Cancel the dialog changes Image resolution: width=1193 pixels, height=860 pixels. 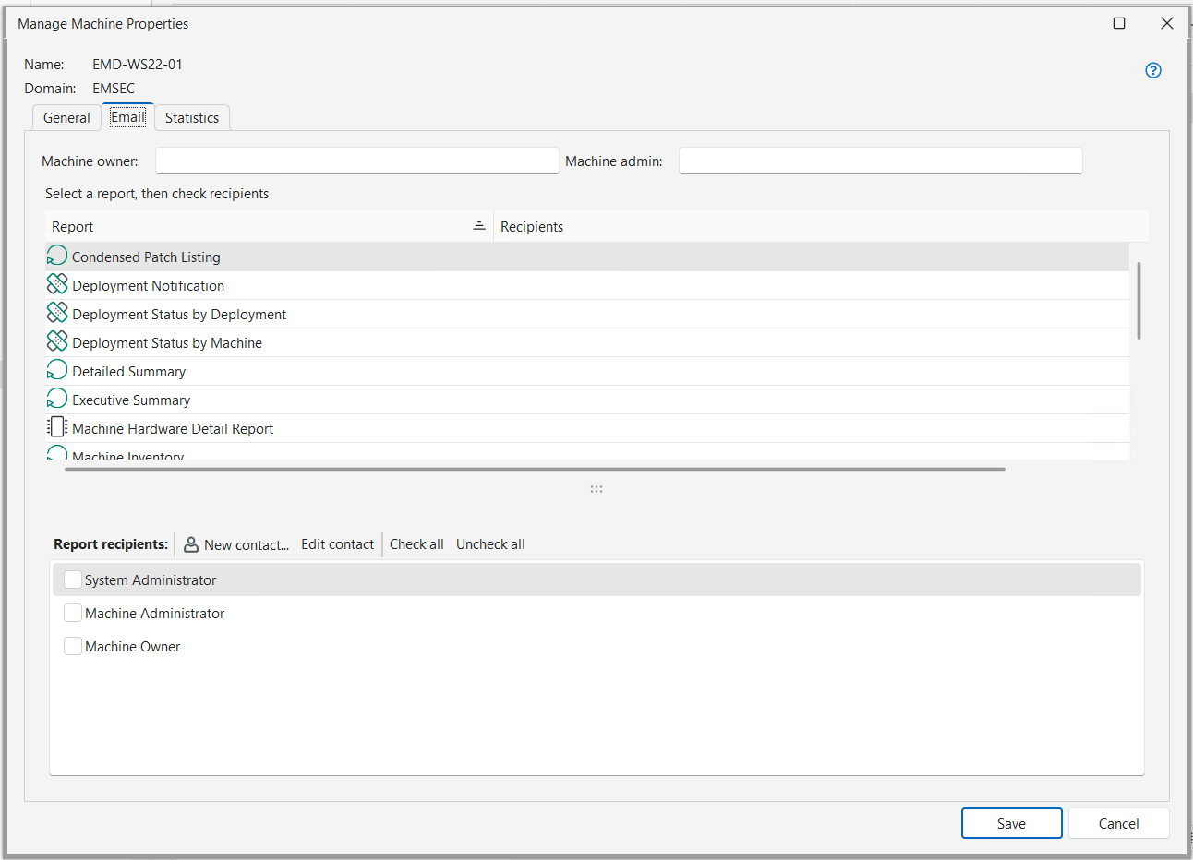pos(1118,822)
